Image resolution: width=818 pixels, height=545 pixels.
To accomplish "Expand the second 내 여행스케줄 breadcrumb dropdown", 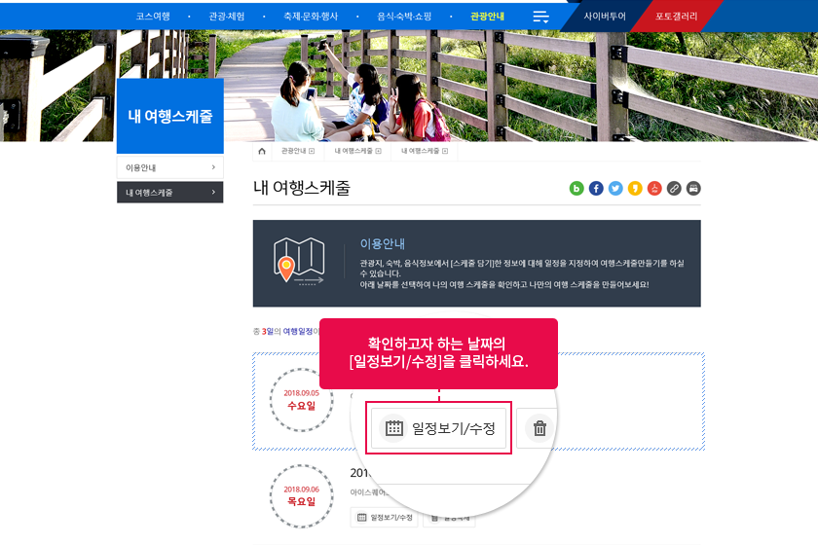I will 357,152.
